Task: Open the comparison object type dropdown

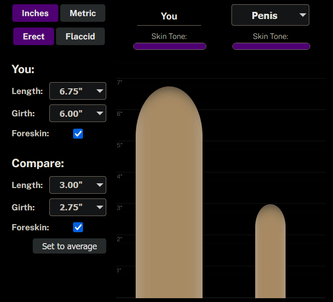Action: coord(270,15)
